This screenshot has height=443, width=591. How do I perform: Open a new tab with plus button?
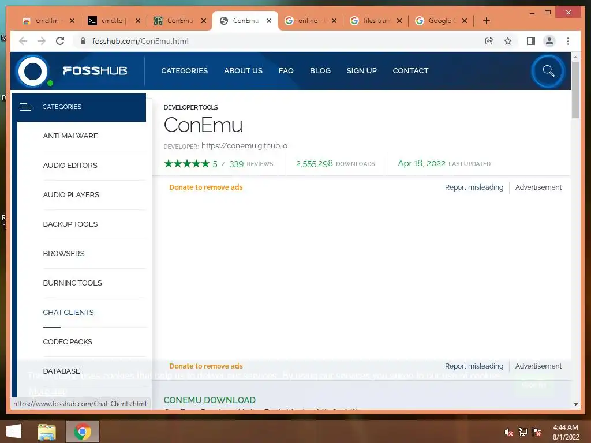pos(487,21)
